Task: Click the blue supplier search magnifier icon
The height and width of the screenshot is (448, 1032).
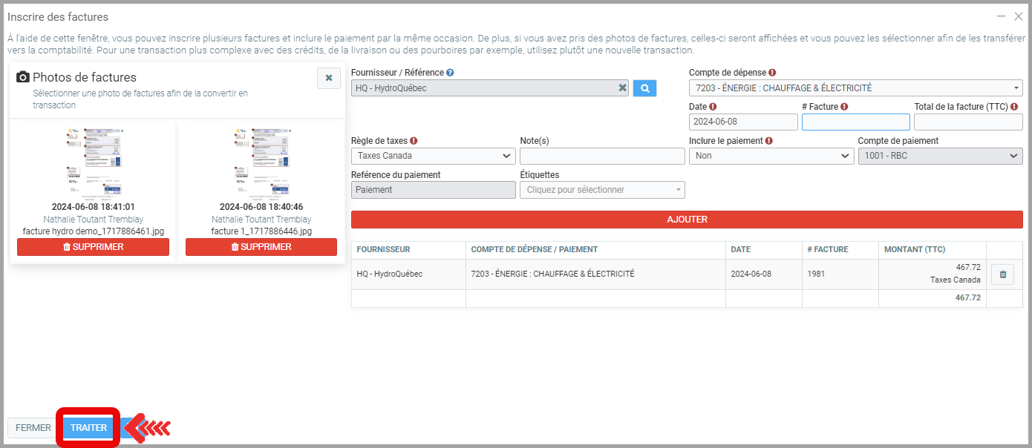Action: pos(644,88)
